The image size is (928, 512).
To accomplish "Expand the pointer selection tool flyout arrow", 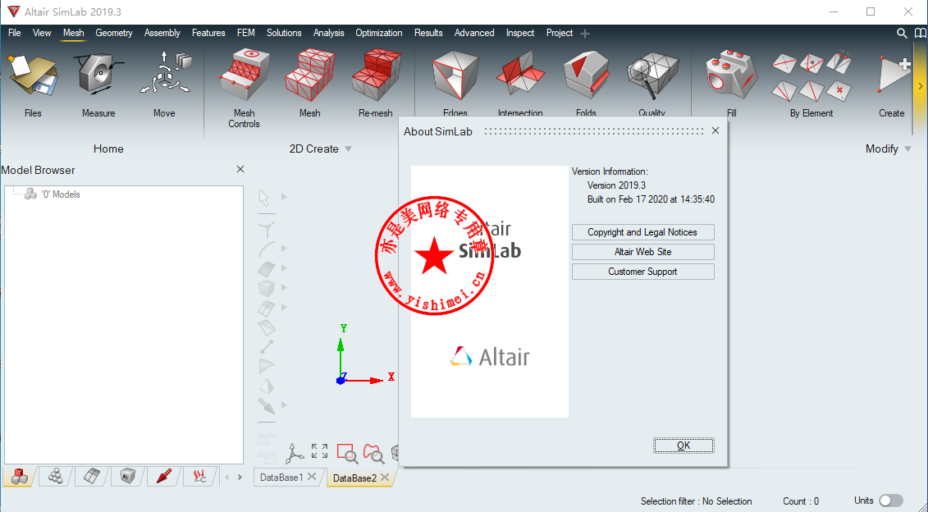I will pos(284,197).
